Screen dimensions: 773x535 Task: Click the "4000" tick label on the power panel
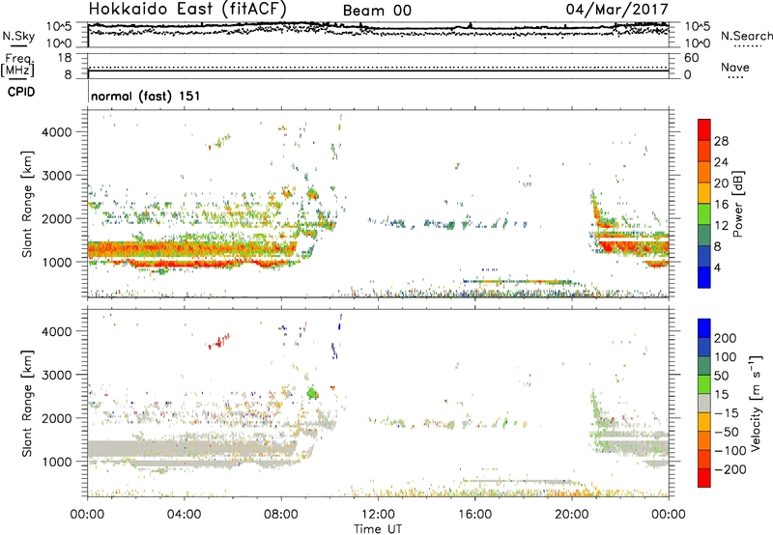click(x=56, y=132)
